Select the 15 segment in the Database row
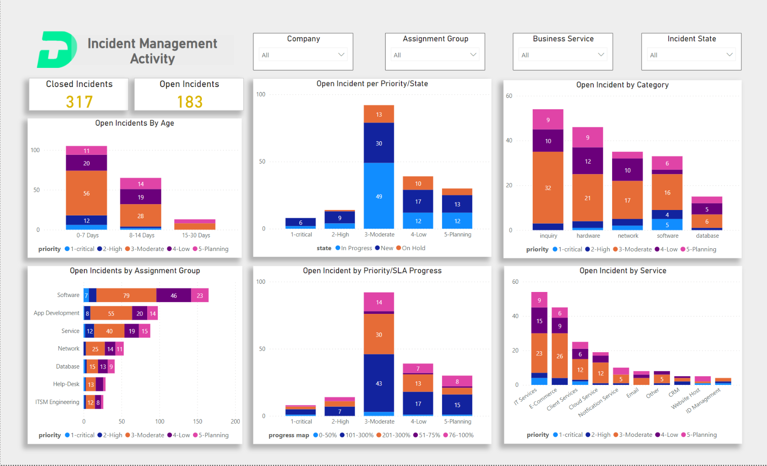767x466 pixels. (93, 366)
